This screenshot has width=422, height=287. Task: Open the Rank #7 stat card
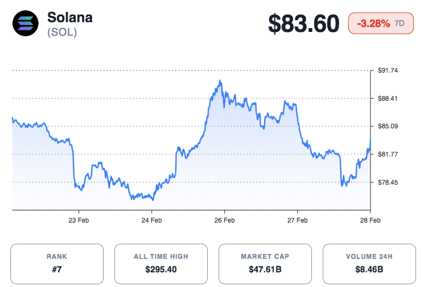tap(57, 264)
